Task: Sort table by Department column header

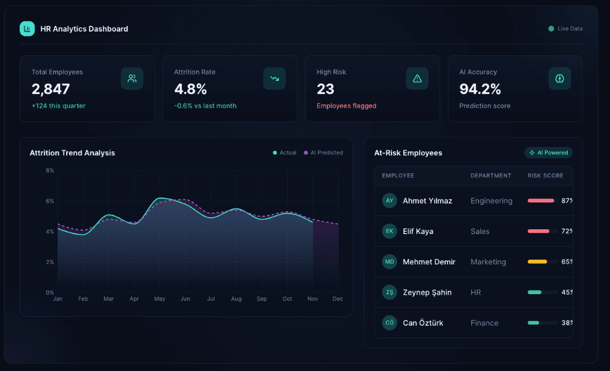Action: (x=491, y=176)
